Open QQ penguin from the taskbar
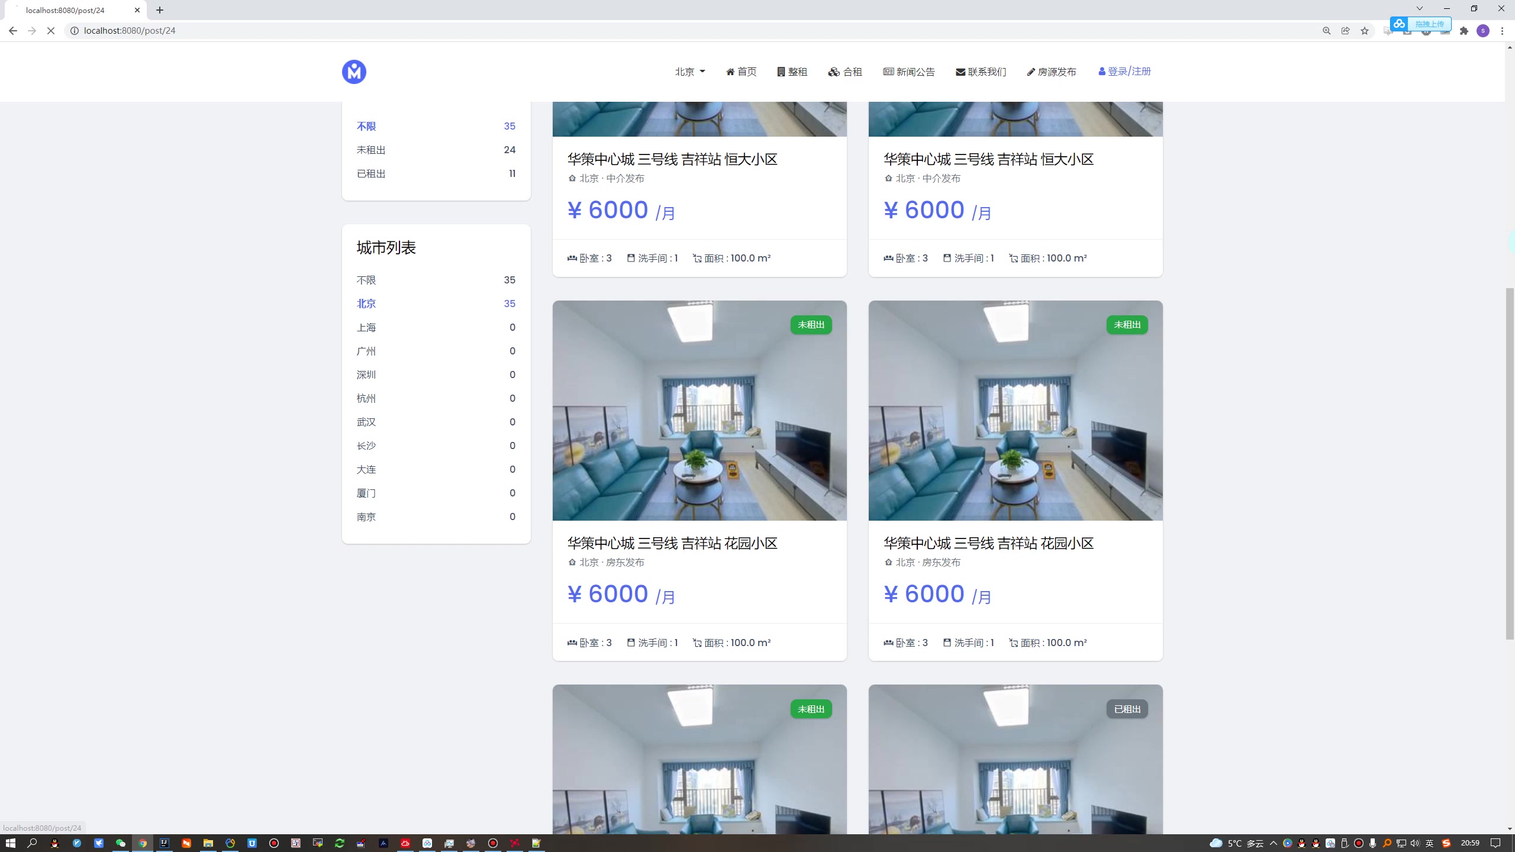The width and height of the screenshot is (1515, 852). click(54, 843)
